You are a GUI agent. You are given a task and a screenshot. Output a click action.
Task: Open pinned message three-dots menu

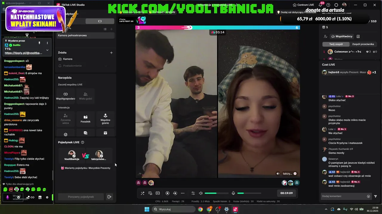tap(47, 43)
